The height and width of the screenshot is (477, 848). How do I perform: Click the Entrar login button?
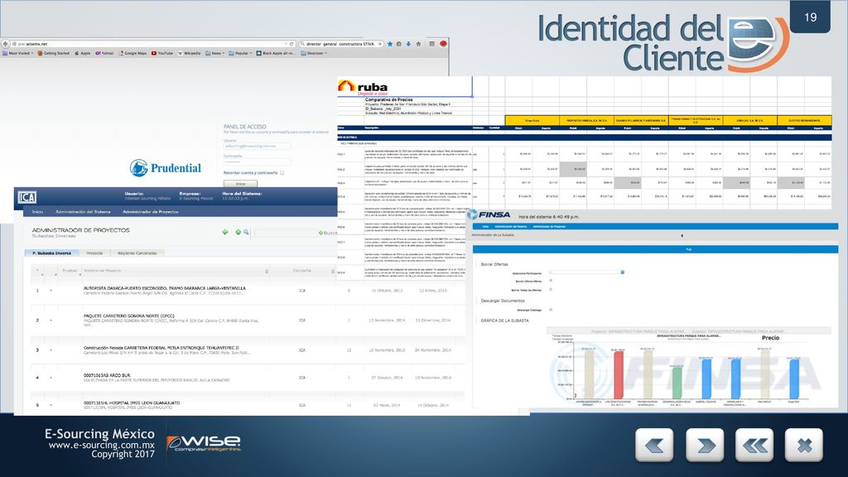point(240,183)
